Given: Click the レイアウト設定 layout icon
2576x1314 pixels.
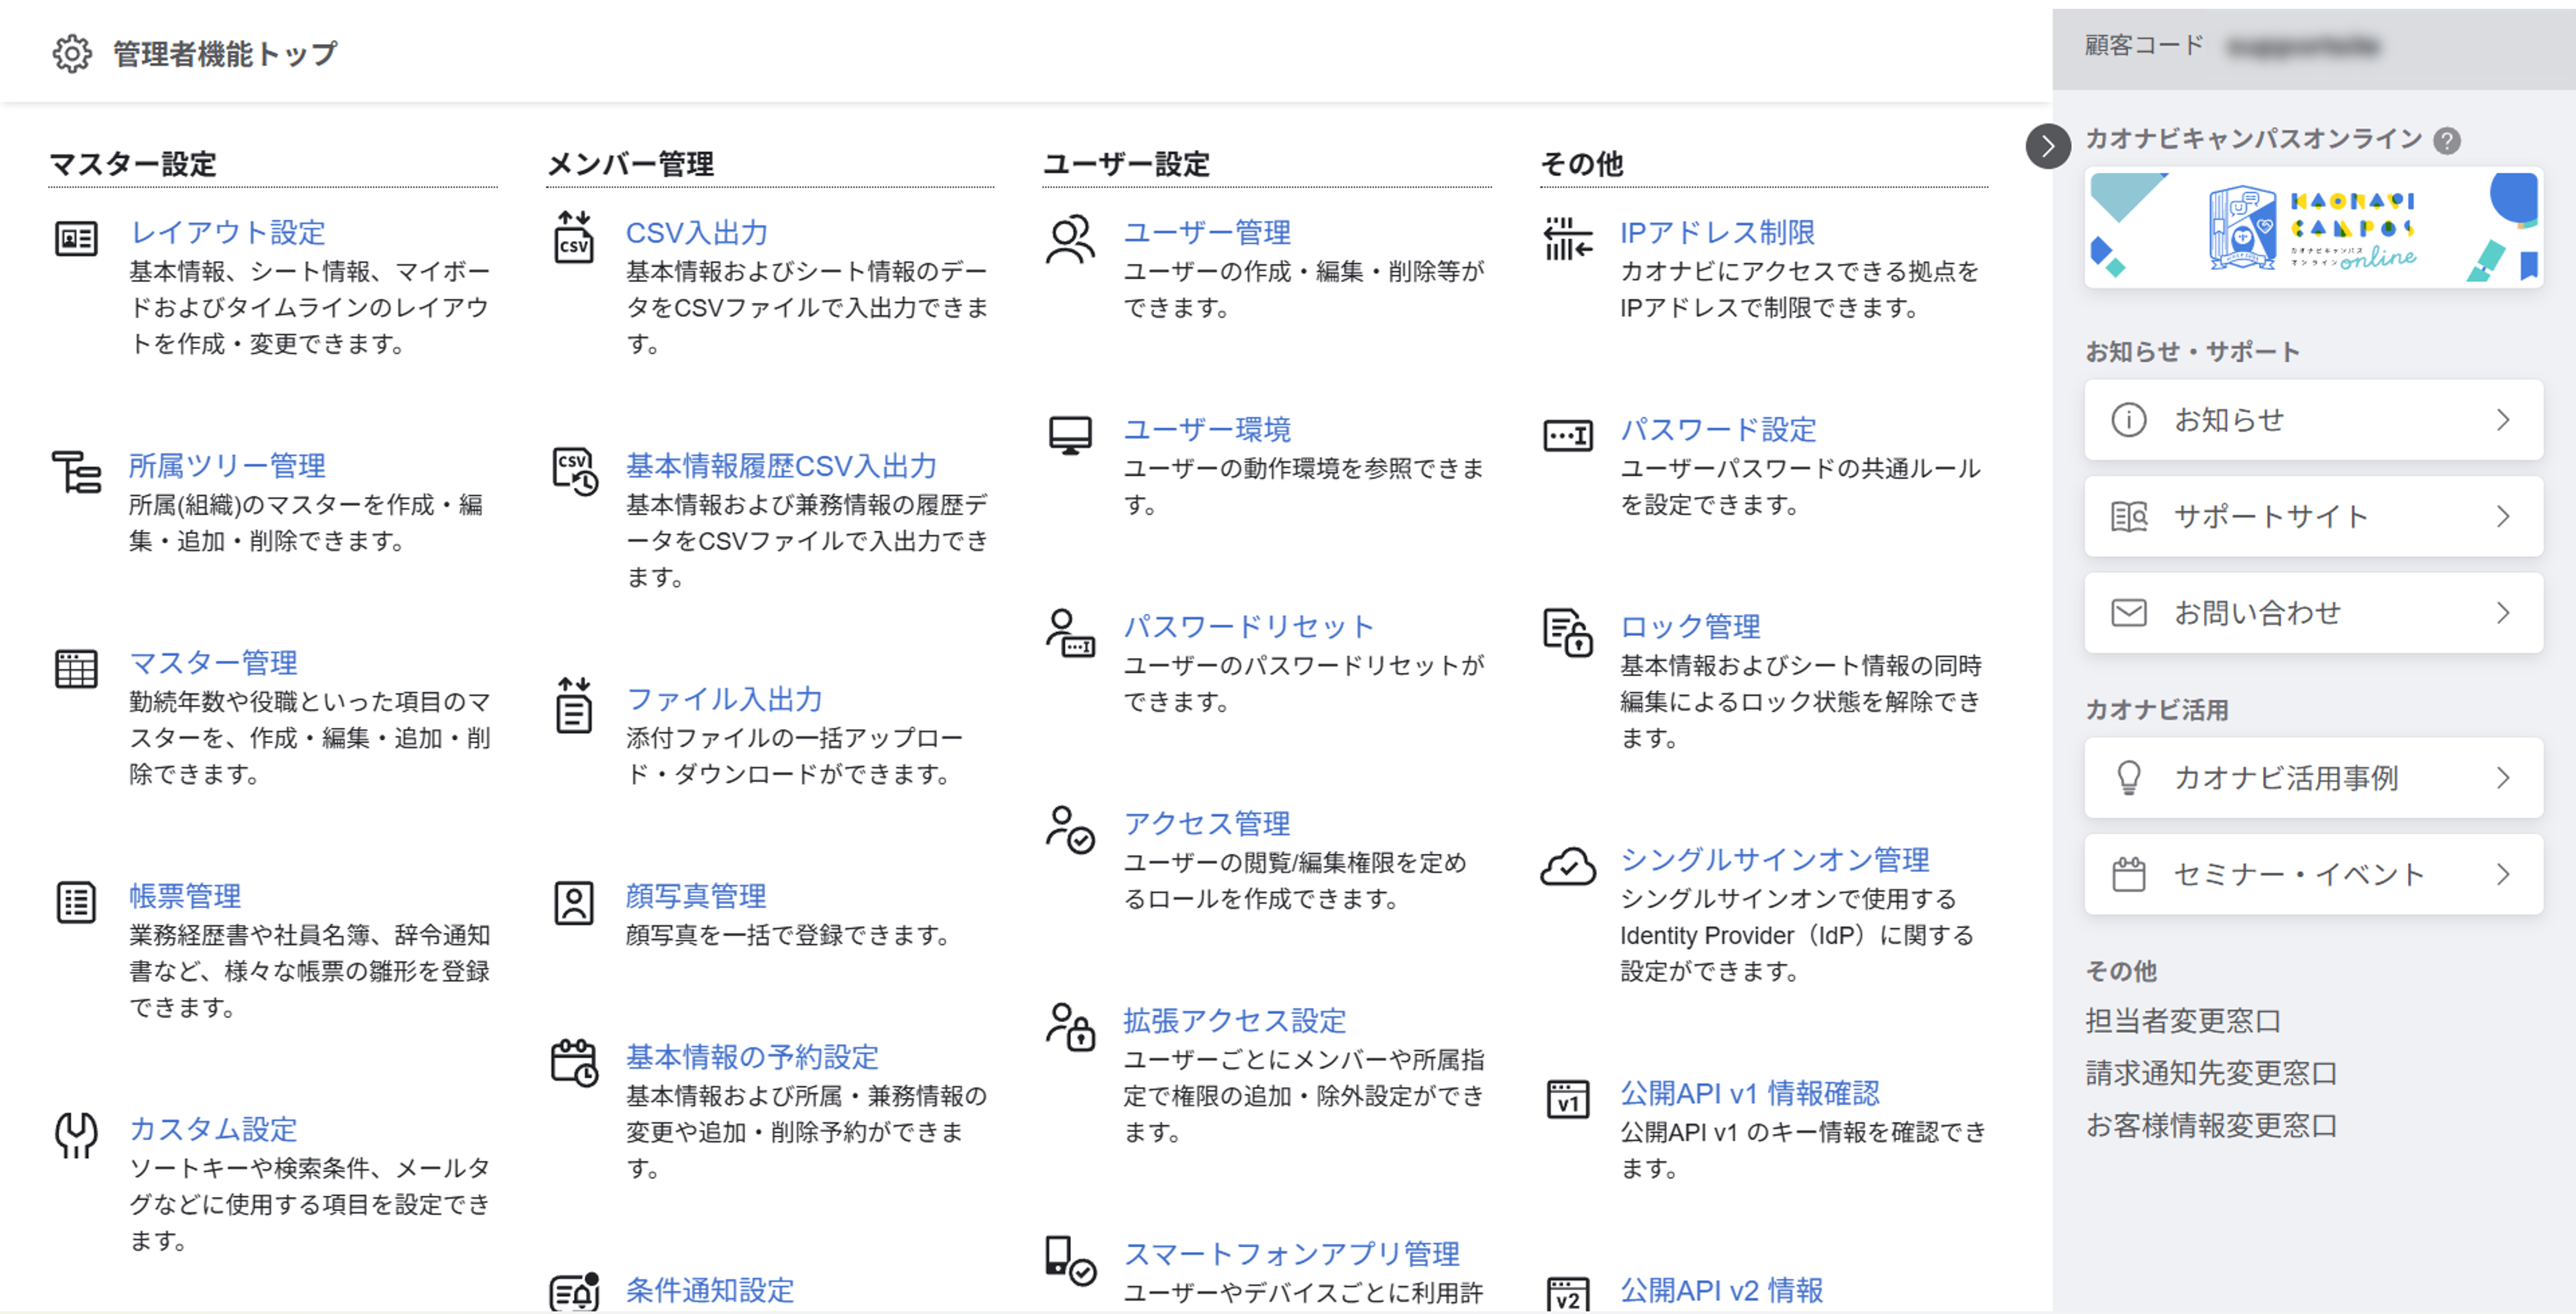Looking at the screenshot, I should click(75, 237).
